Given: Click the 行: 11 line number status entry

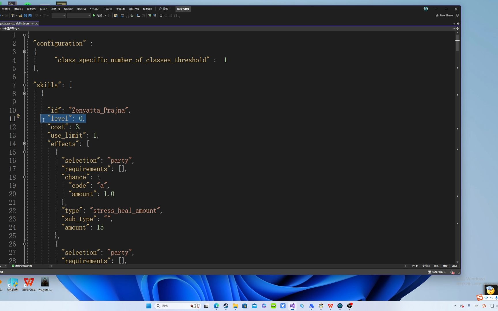Looking at the screenshot, I should coord(415,266).
